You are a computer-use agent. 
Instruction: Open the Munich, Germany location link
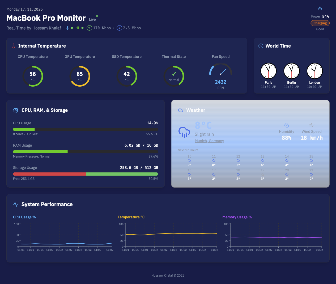tap(209, 141)
